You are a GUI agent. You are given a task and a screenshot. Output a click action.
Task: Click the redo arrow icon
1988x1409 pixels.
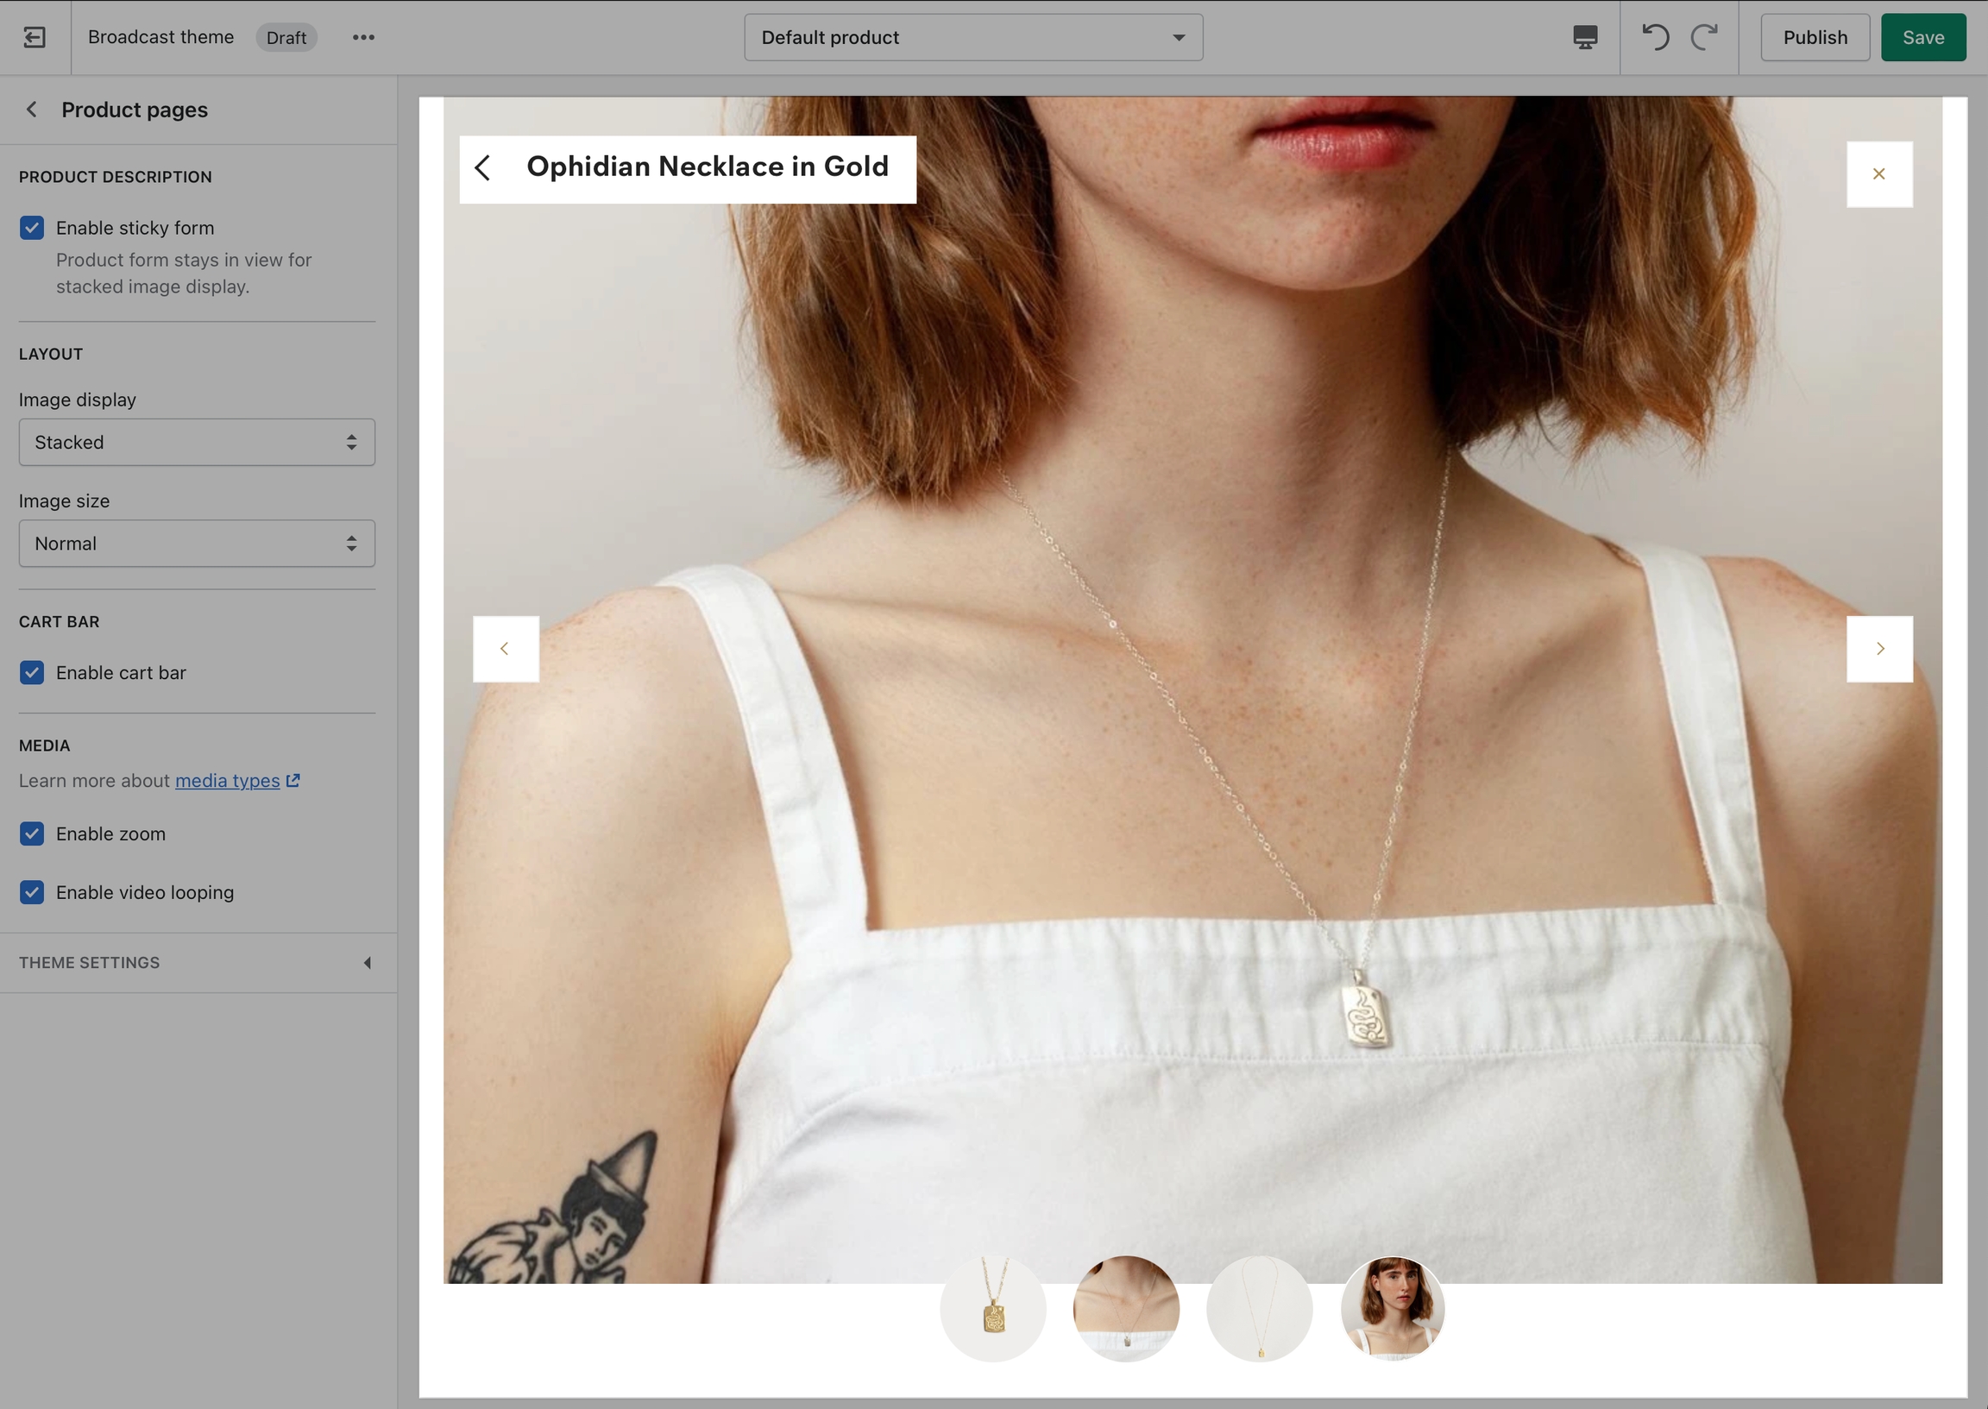point(1704,37)
